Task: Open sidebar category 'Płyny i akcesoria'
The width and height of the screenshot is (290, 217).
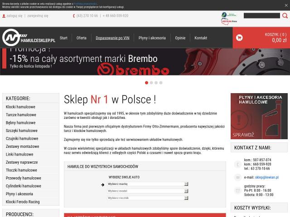Action: [x=19, y=194]
